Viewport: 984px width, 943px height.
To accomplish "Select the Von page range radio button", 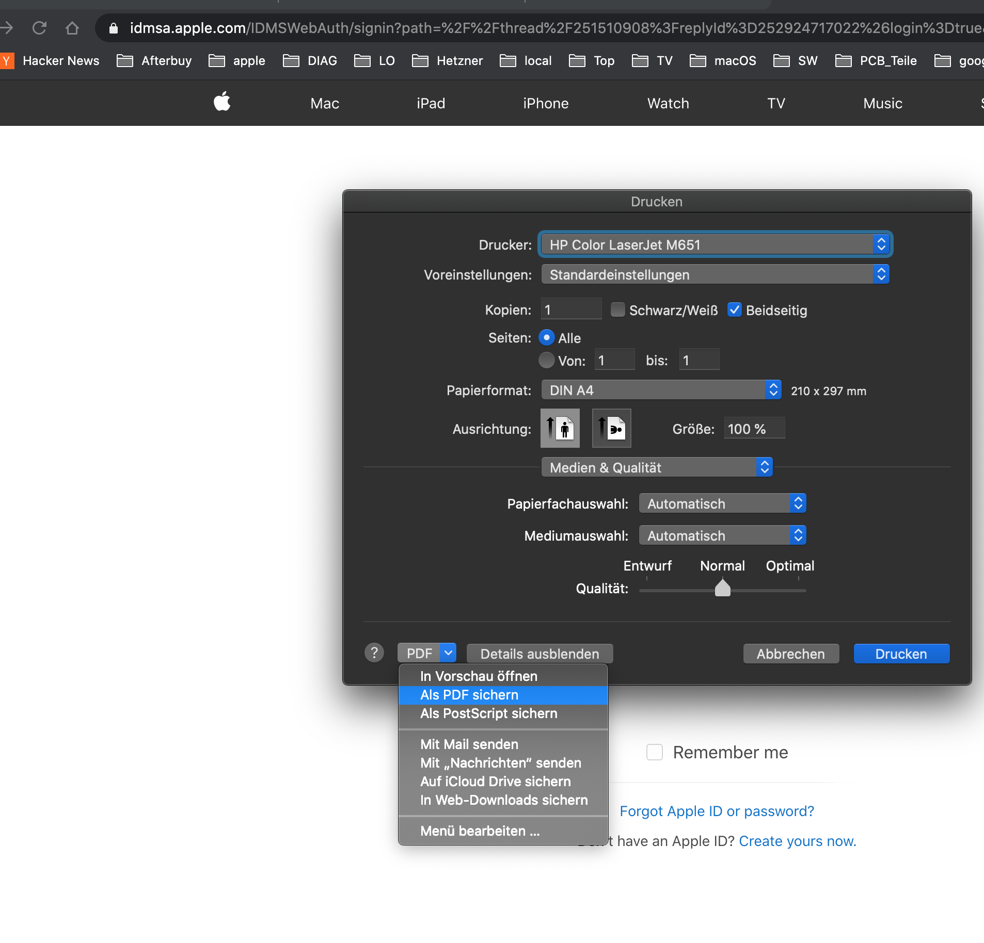I will pos(546,360).
